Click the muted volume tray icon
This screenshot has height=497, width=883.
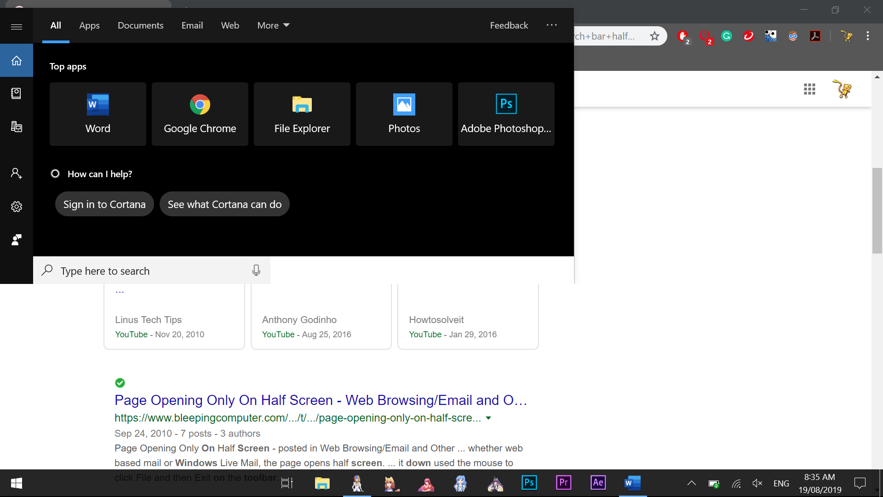coord(757,483)
